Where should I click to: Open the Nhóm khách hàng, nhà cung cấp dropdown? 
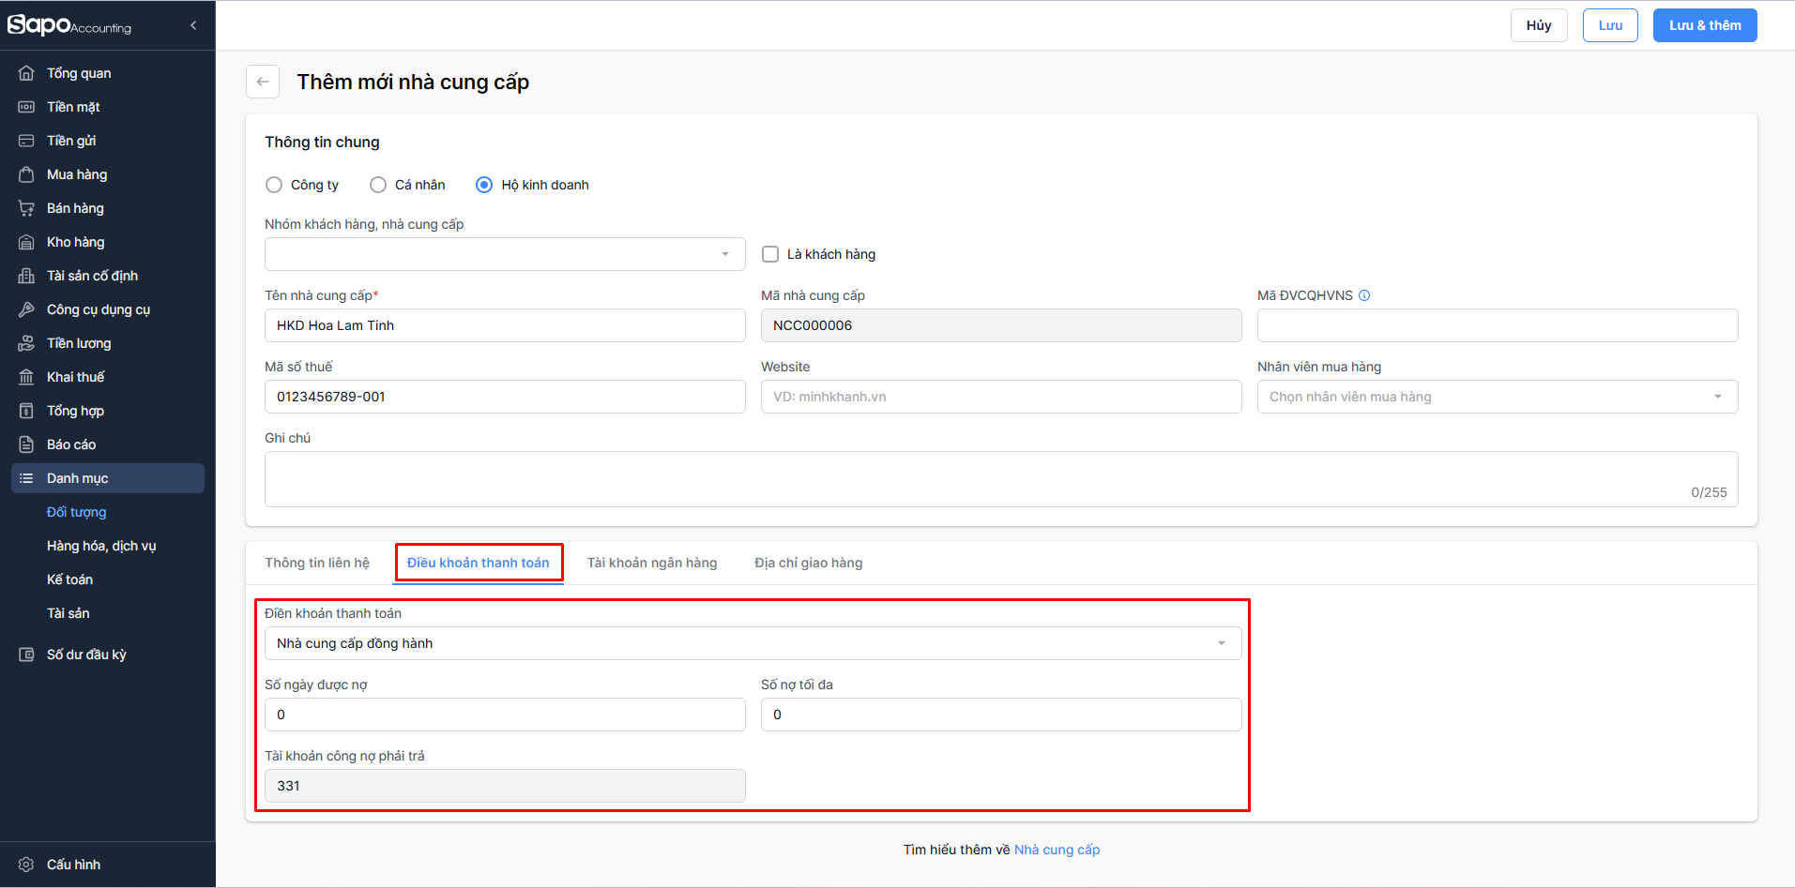click(x=505, y=254)
